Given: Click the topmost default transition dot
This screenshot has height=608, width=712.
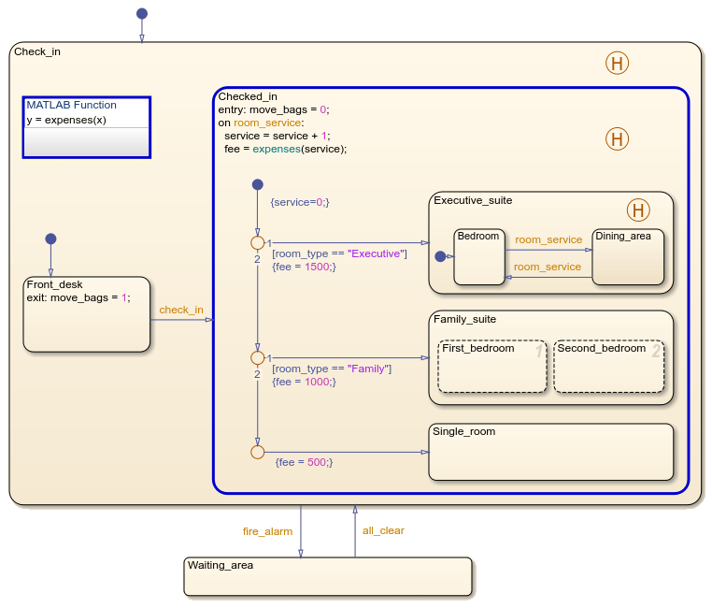Looking at the screenshot, I should click(142, 13).
